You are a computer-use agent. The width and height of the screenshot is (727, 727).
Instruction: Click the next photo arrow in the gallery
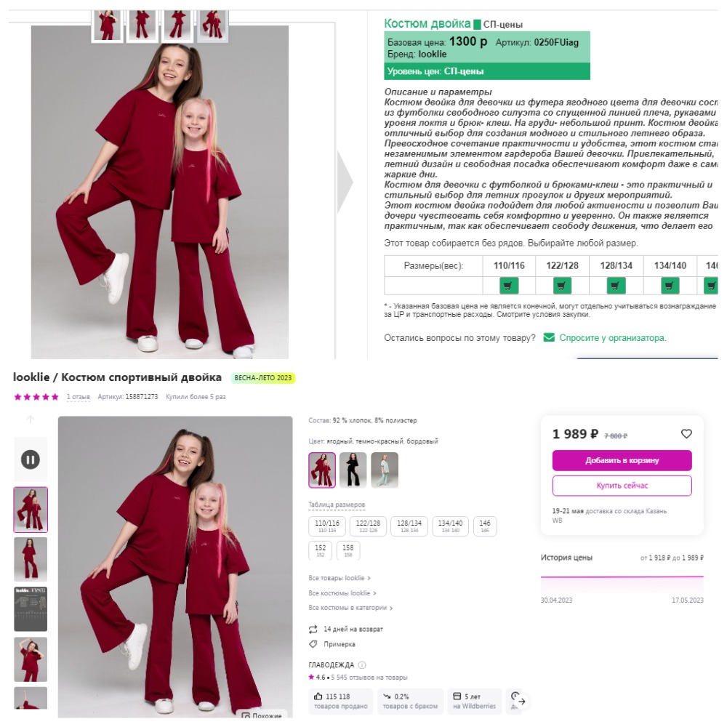point(345,182)
